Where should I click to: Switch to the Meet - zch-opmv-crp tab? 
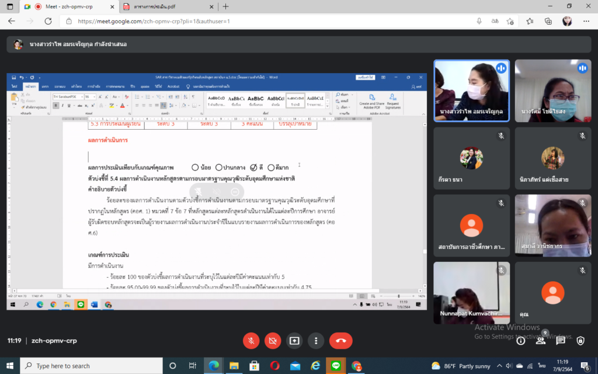point(64,6)
